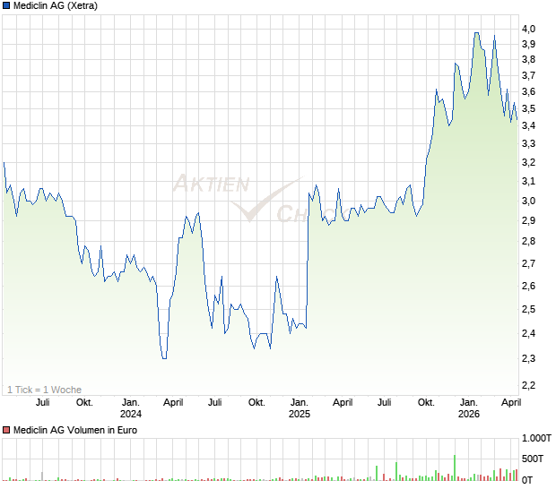Viewport: 556px width, 489px height.
Task: Click the 4,0 price axis label
Action: pyautogui.click(x=528, y=29)
